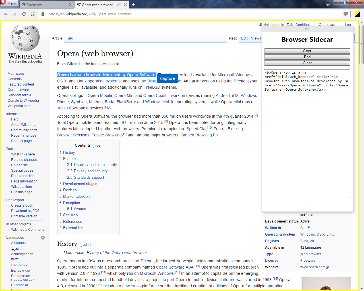Go back with the browser back arrow
Image resolution: width=364 pixels, height=291 pixels.
[x=6, y=14]
